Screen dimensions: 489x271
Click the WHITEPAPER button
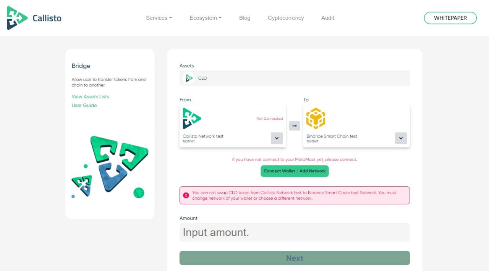click(x=450, y=18)
